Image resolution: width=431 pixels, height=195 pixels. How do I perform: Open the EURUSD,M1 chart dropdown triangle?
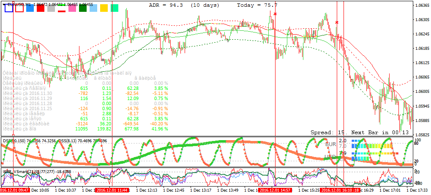pos(3,4)
